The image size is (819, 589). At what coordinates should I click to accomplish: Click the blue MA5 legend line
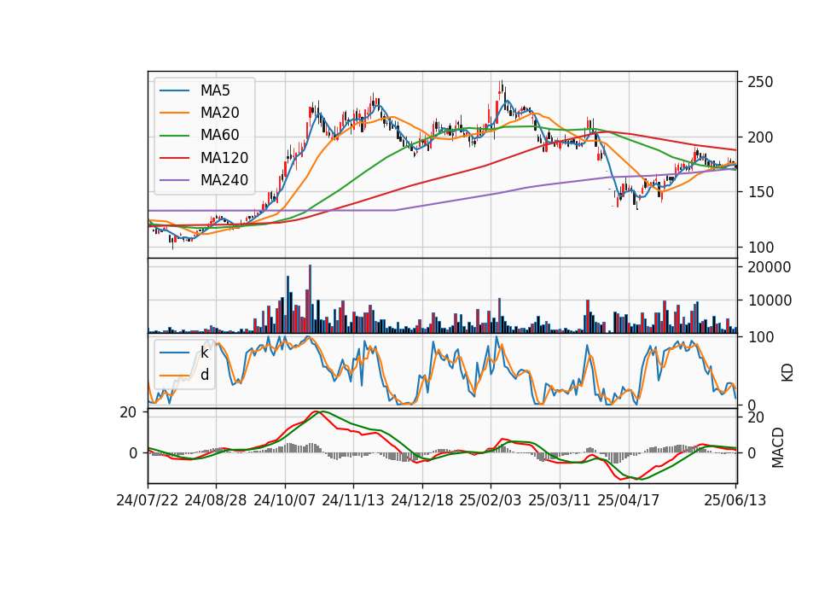(x=174, y=90)
